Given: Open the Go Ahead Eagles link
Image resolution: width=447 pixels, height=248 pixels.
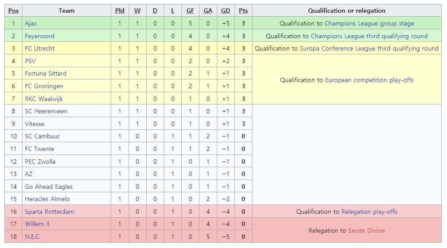Looking at the screenshot, I should 48,187.
